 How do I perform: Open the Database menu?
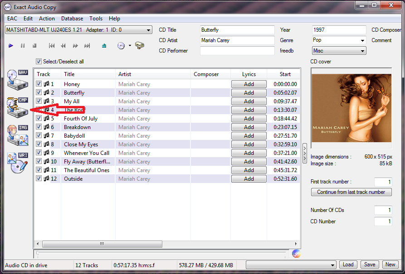(72, 19)
